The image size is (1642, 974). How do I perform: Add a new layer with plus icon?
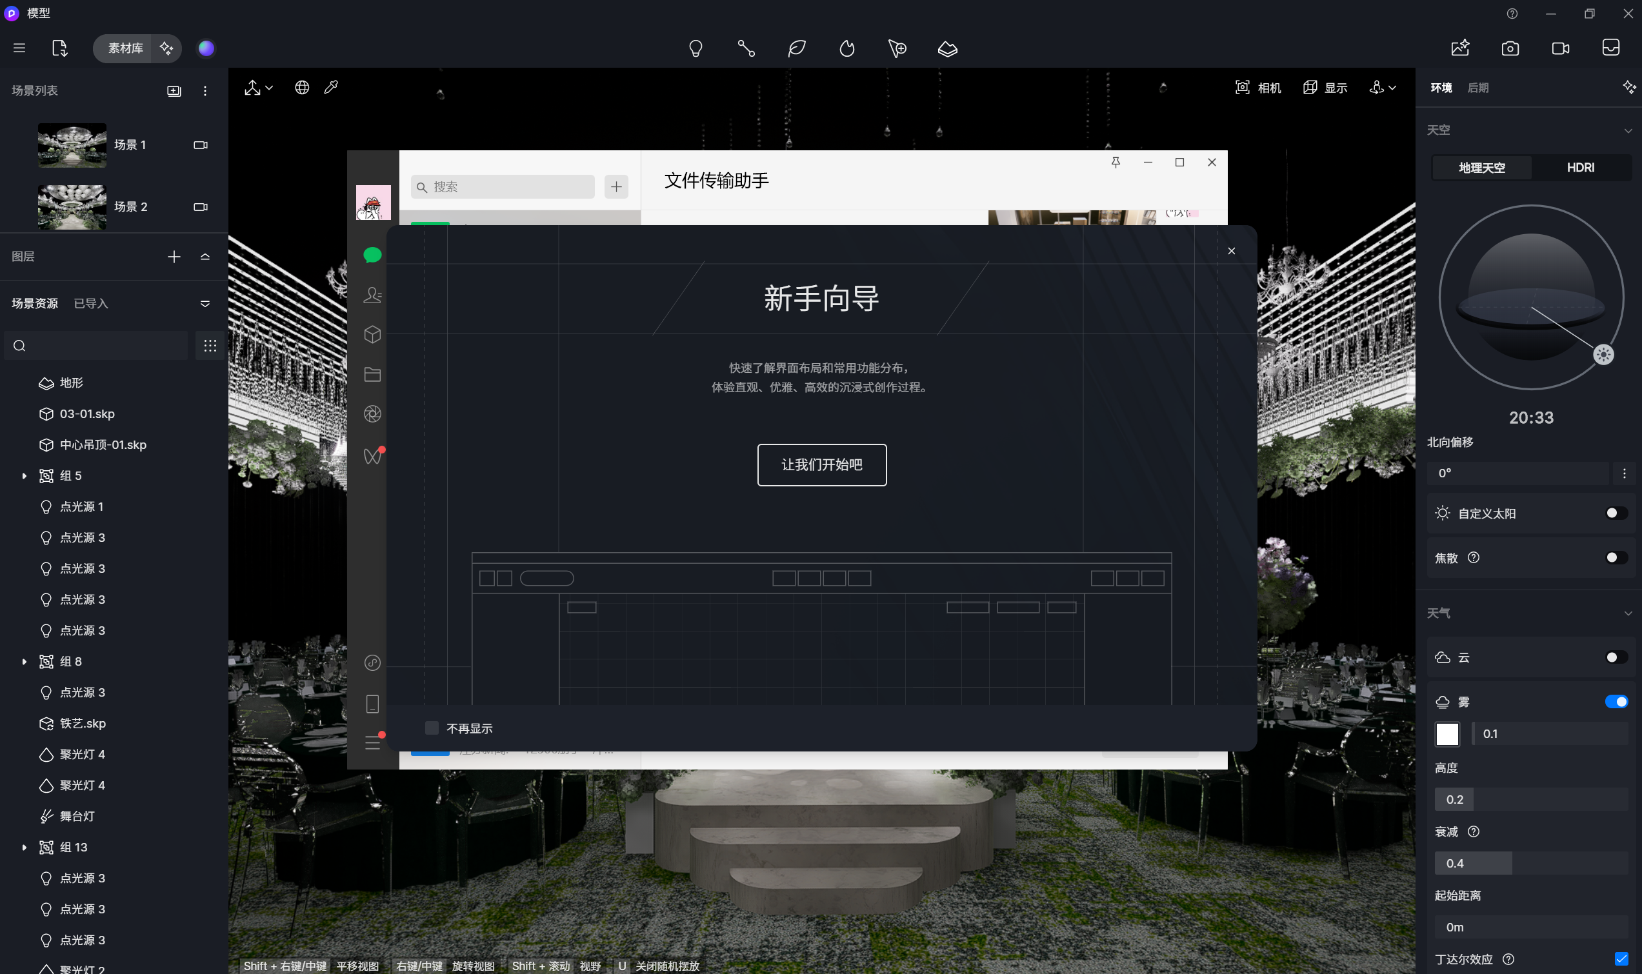point(174,257)
